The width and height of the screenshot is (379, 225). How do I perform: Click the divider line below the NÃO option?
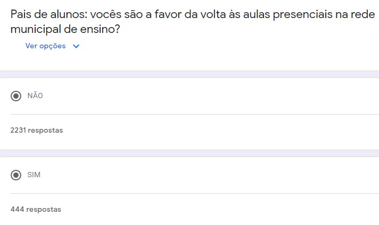pos(194,114)
